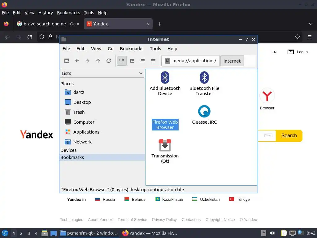Click pcmanfm-qt taskbar window button
This screenshot has width=317, height=238.
(89, 233)
